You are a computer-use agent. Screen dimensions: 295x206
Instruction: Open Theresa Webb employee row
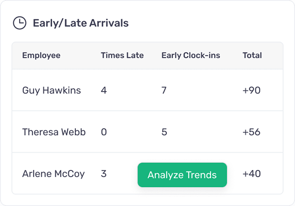click(147, 132)
